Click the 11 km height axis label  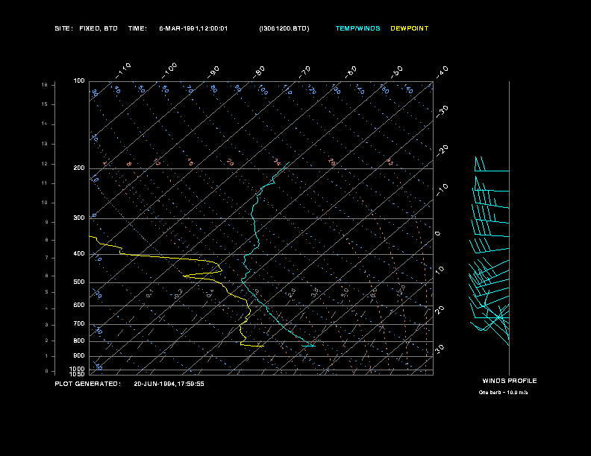point(45,183)
